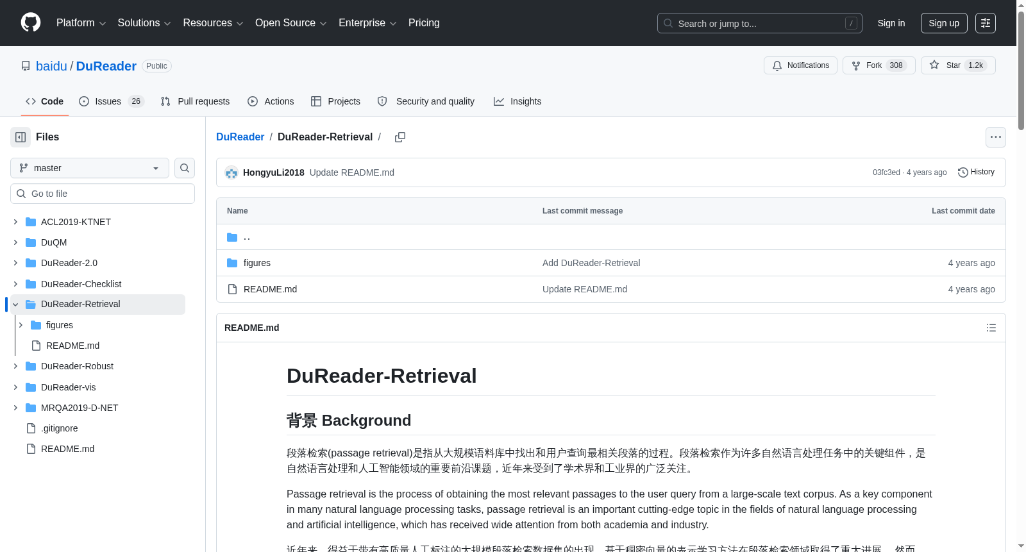The width and height of the screenshot is (1026, 552).
Task: Click the DuQM folder icon
Action: click(31, 242)
